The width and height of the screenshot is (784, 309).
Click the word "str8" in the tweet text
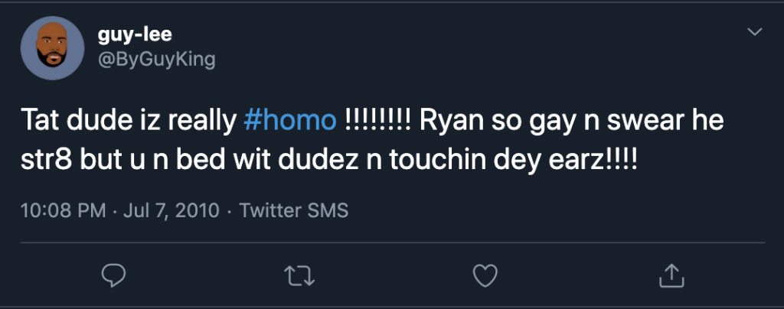[41, 163]
